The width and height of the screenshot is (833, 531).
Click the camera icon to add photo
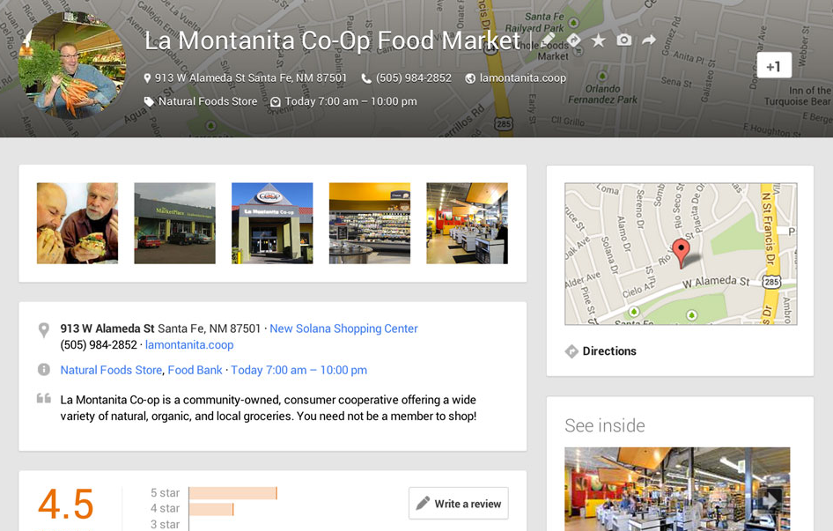click(623, 41)
